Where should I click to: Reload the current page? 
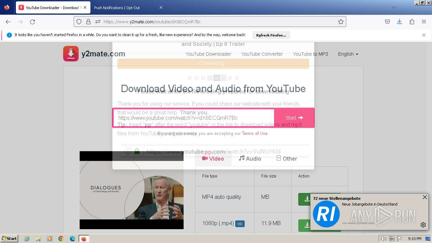coord(32,22)
